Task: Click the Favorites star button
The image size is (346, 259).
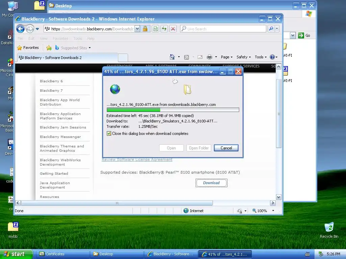Action: 28,48
